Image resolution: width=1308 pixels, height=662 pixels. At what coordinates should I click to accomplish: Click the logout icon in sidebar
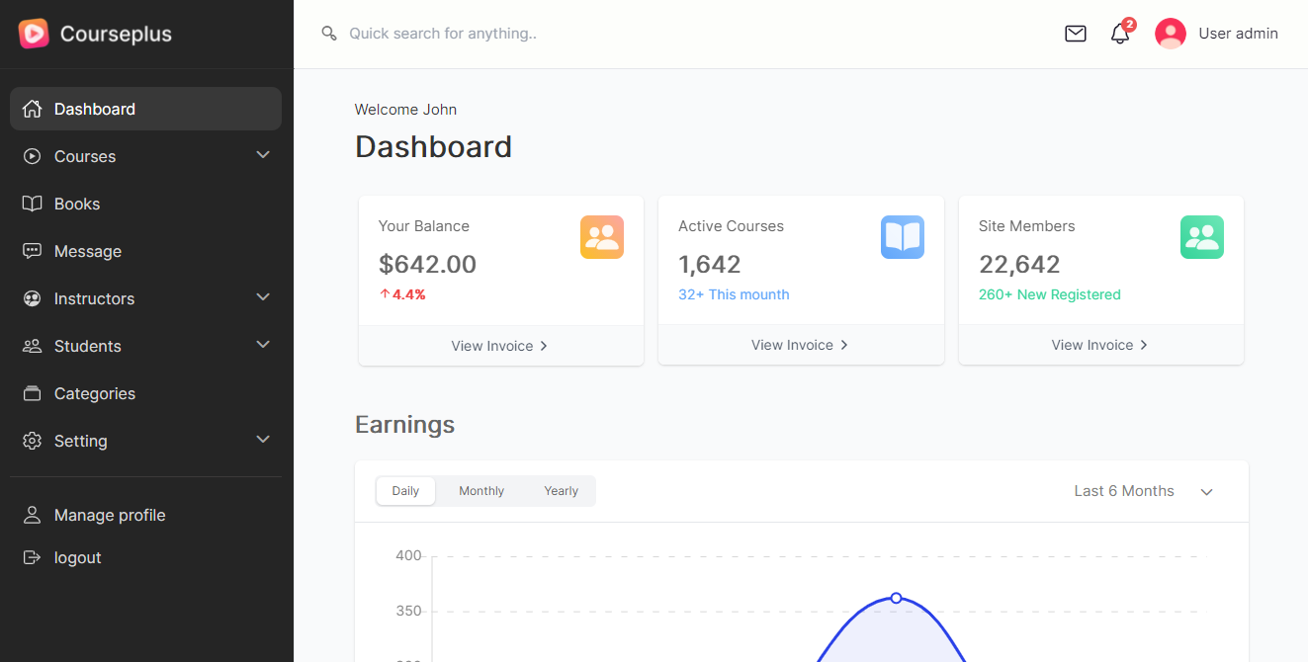click(33, 557)
